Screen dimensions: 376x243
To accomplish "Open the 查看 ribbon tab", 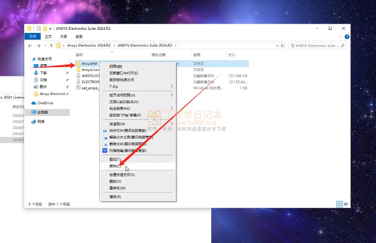I will (x=79, y=36).
